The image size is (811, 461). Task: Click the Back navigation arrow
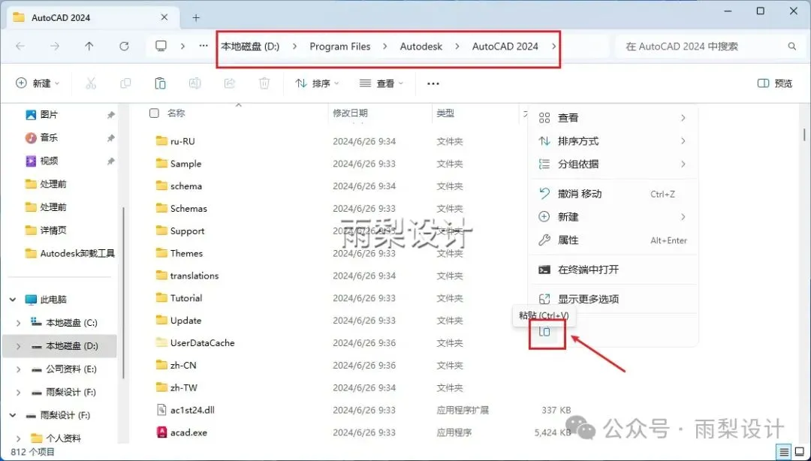tap(20, 46)
